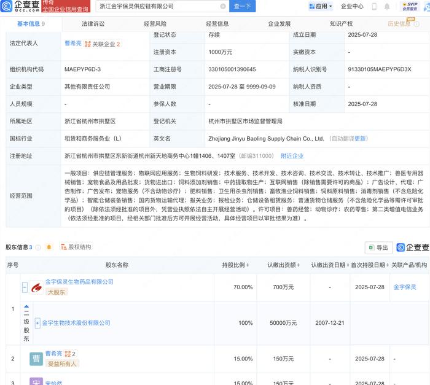
Task: Click 租赁和商务服务业 (L) industry value
Action: pos(93,139)
